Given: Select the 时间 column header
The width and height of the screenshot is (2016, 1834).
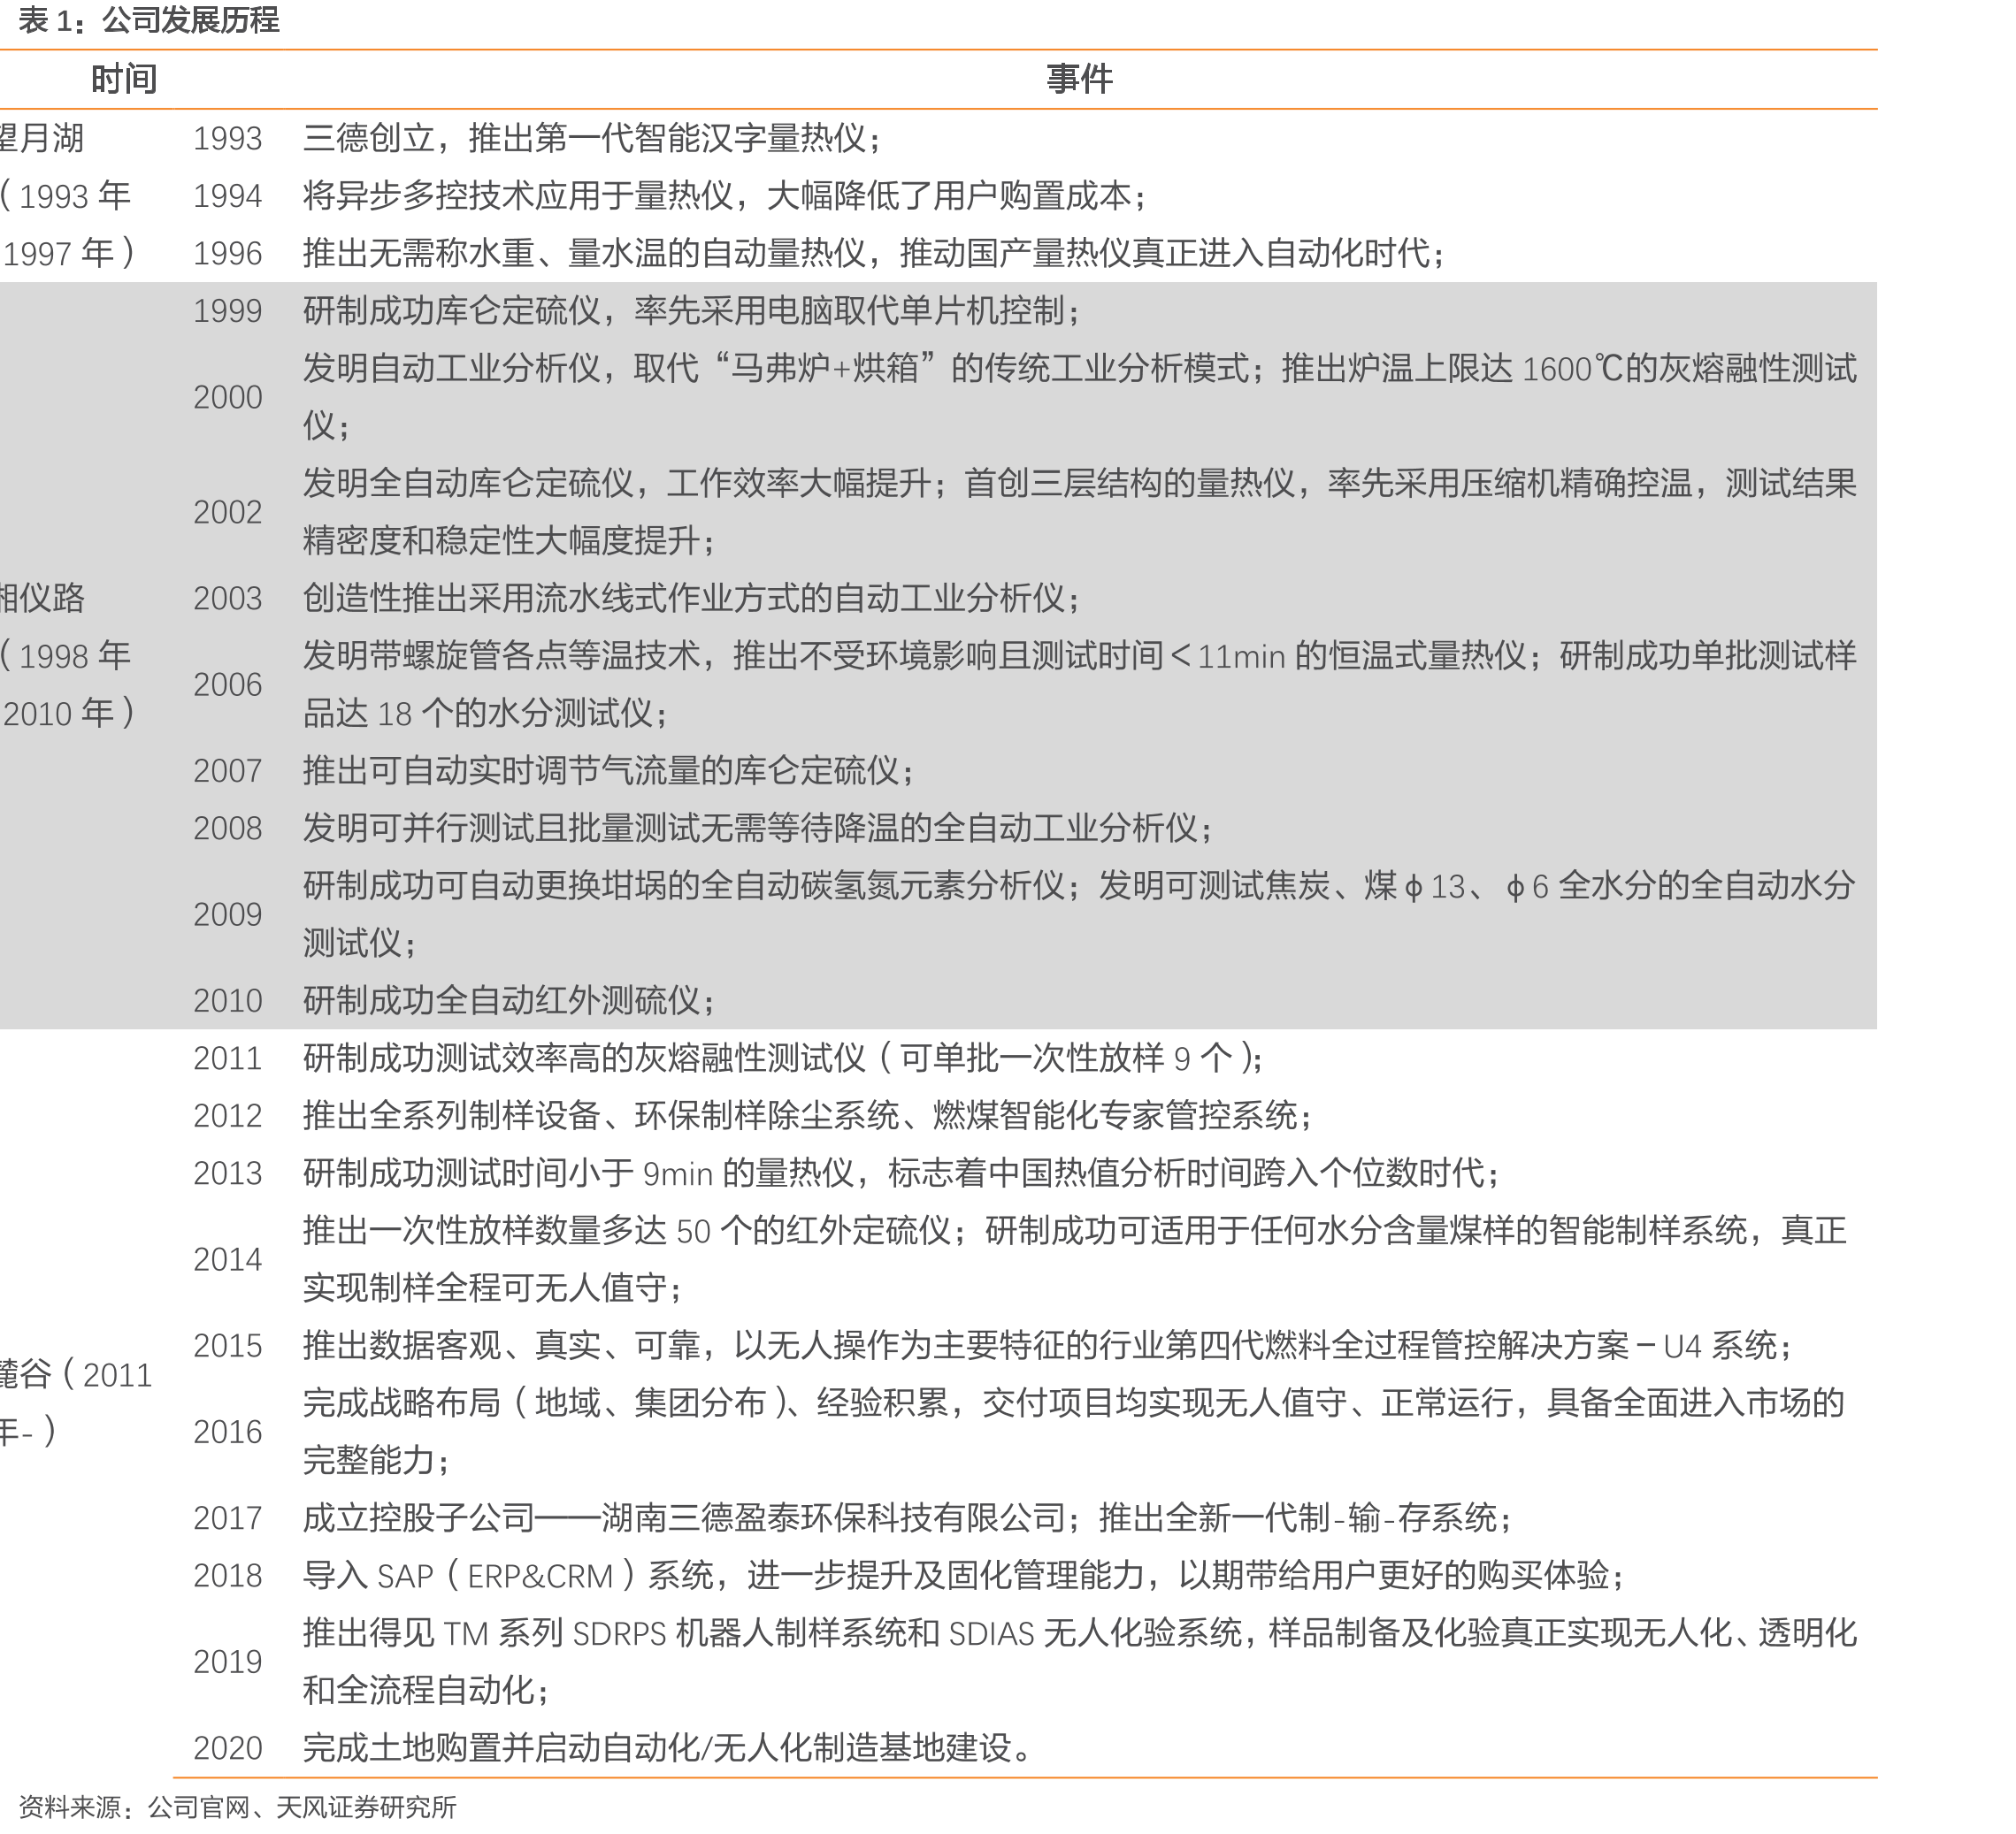Looking at the screenshot, I should [124, 79].
